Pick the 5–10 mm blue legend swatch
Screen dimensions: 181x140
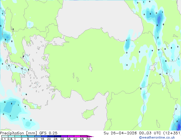(x=31, y=136)
